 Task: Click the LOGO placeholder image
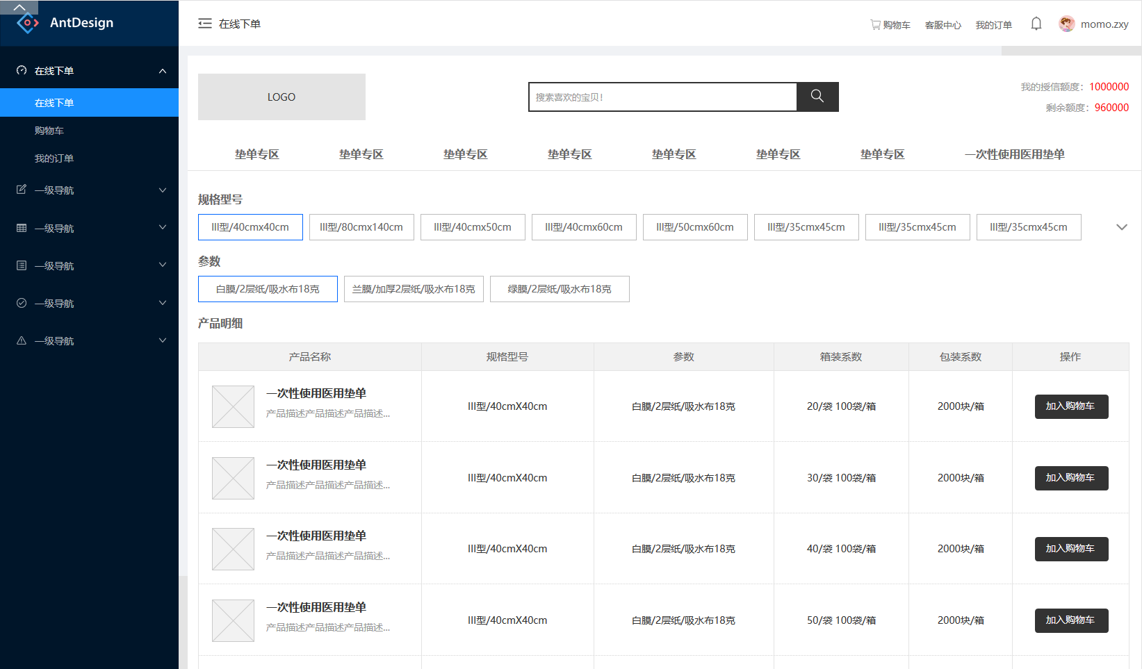click(x=282, y=97)
